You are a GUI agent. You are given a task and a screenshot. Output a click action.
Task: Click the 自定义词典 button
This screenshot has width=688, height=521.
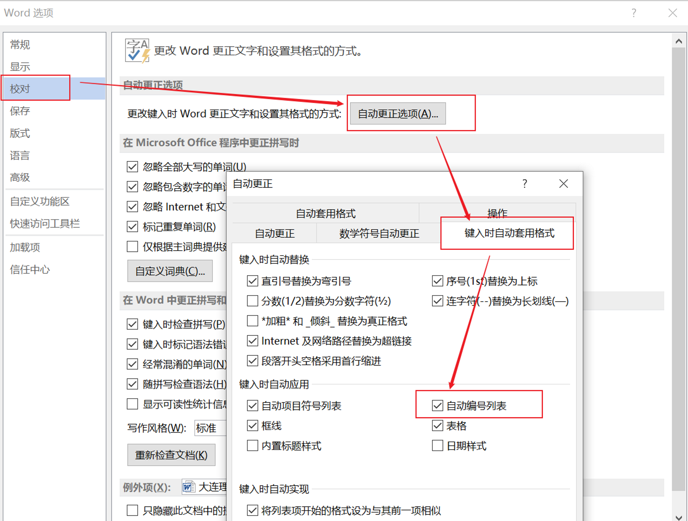[170, 271]
